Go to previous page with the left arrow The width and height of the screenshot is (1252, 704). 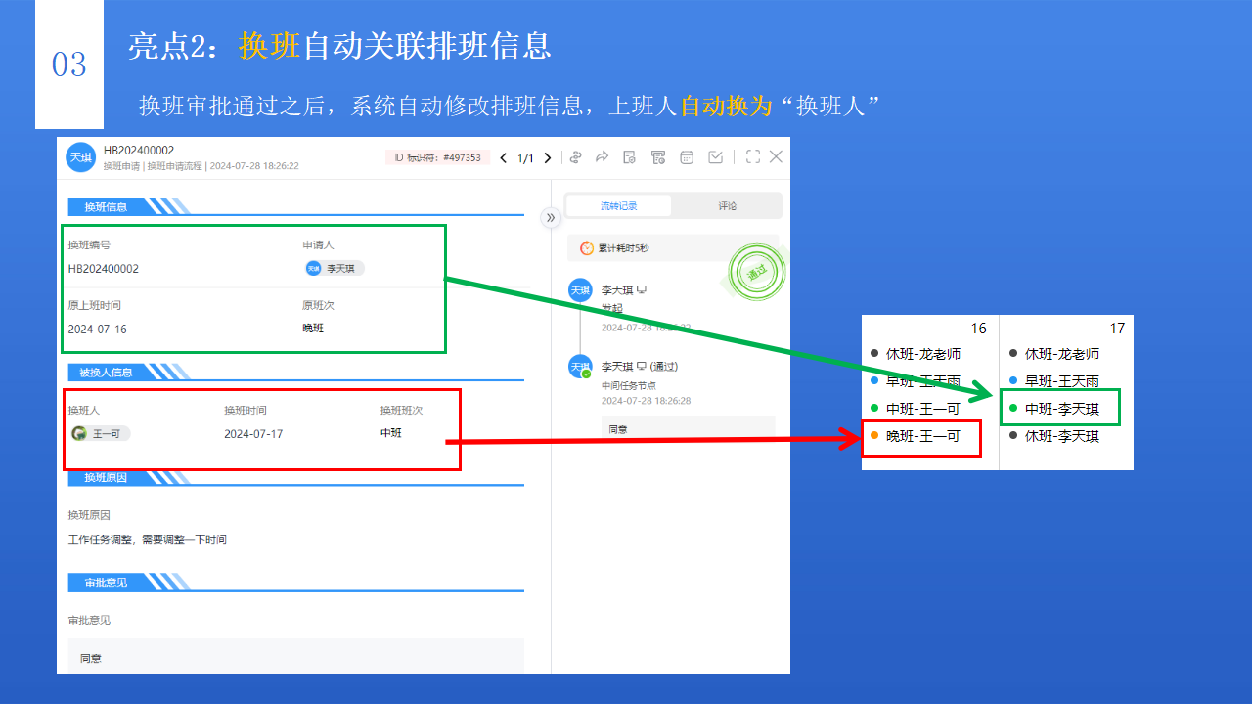(503, 156)
